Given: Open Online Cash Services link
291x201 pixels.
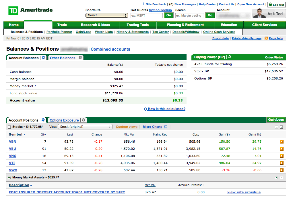Looking at the screenshot, I should point(219,32).
